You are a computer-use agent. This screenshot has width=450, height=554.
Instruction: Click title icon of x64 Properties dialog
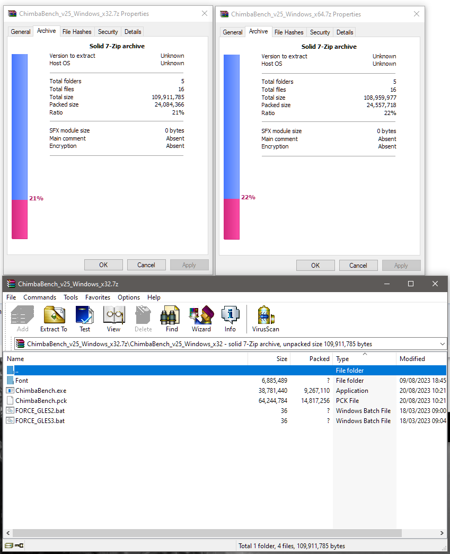click(224, 14)
